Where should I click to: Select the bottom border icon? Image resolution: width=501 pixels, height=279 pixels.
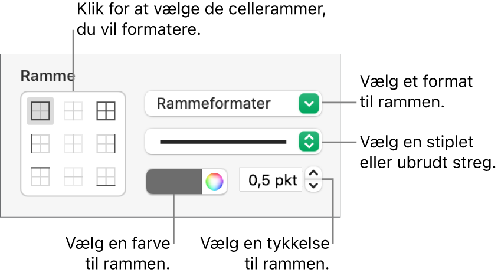click(x=106, y=176)
